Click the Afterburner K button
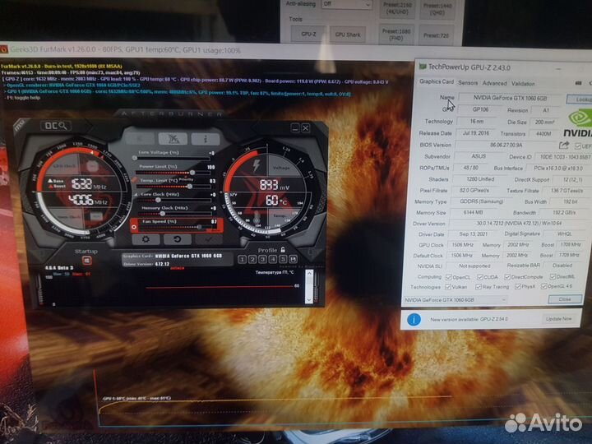Screen dimensions: 592x444 141,139
